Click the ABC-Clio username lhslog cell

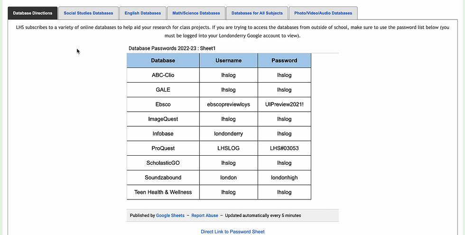229,75
